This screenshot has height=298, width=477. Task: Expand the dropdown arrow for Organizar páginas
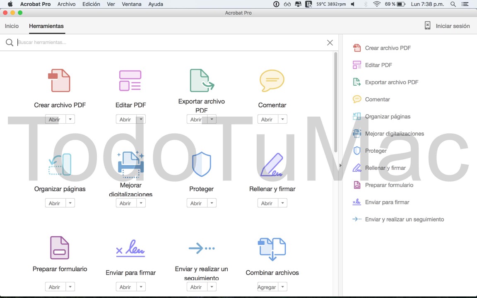(x=70, y=203)
